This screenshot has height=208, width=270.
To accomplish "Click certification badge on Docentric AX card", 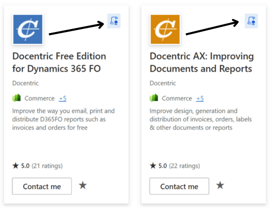I will (251, 21).
